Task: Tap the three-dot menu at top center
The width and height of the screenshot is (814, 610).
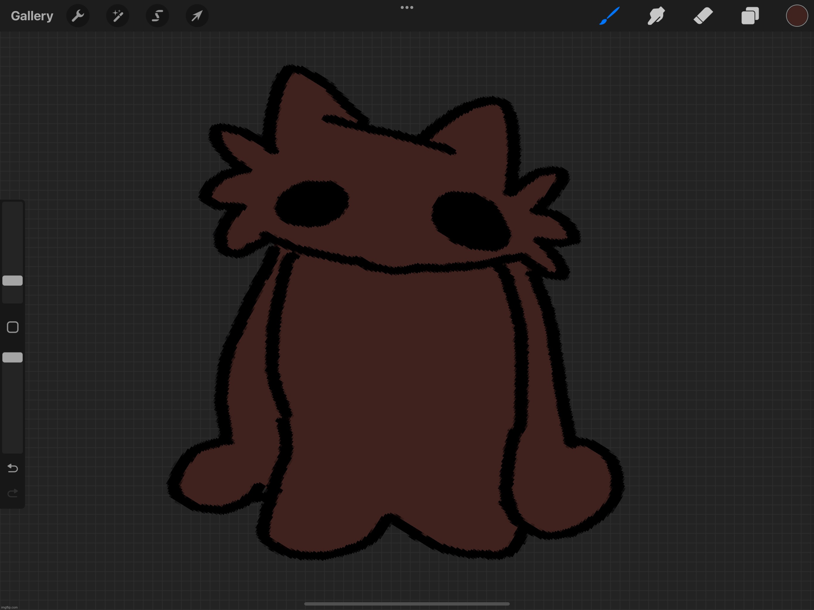Action: pos(407,7)
